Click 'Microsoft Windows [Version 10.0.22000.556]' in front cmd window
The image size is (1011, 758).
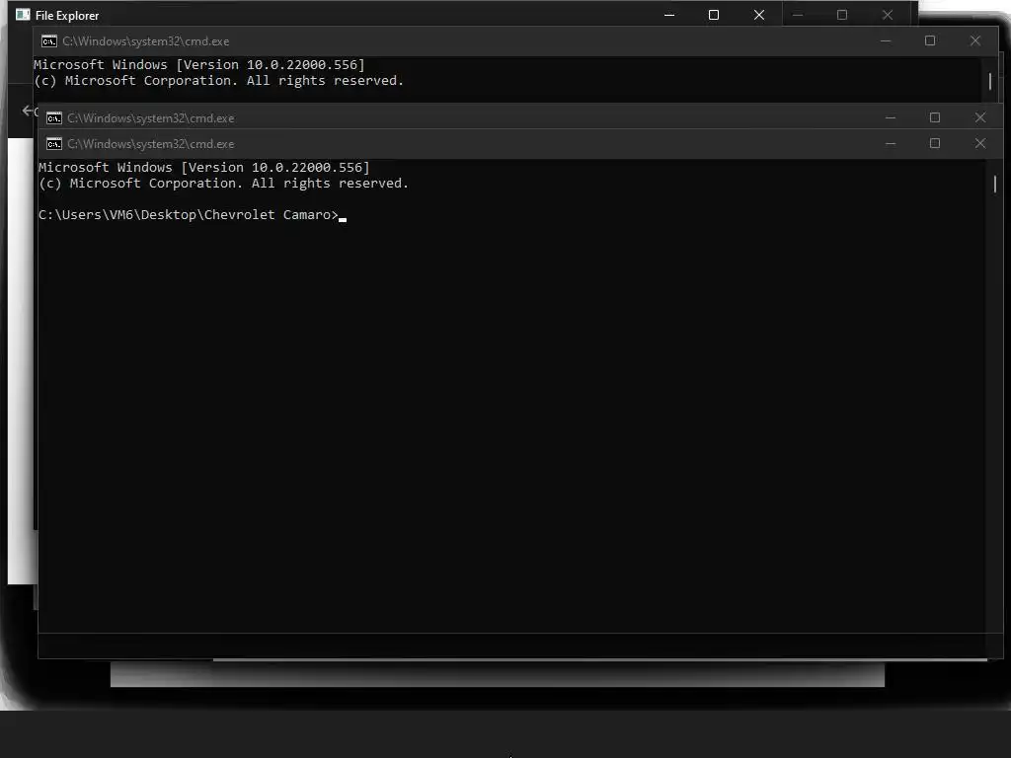pos(203,168)
